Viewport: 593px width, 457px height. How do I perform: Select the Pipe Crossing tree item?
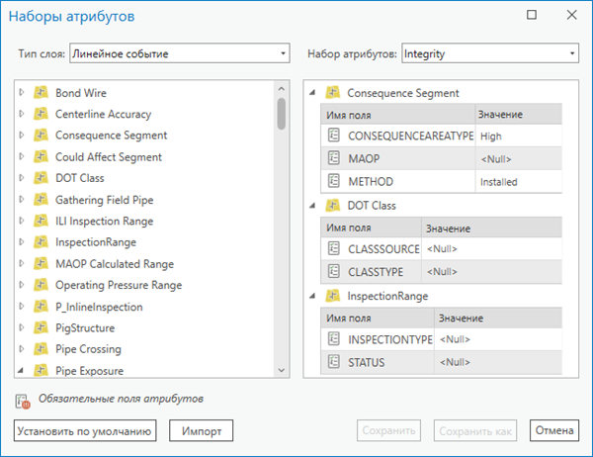tap(88, 349)
